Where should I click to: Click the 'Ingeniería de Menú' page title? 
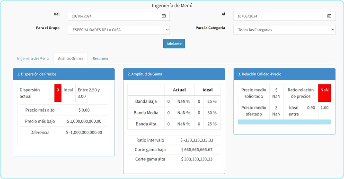pyautogui.click(x=172, y=6)
